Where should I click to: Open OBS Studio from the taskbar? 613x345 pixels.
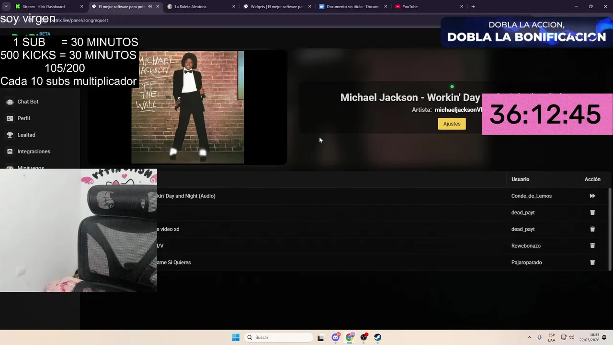[364, 337]
